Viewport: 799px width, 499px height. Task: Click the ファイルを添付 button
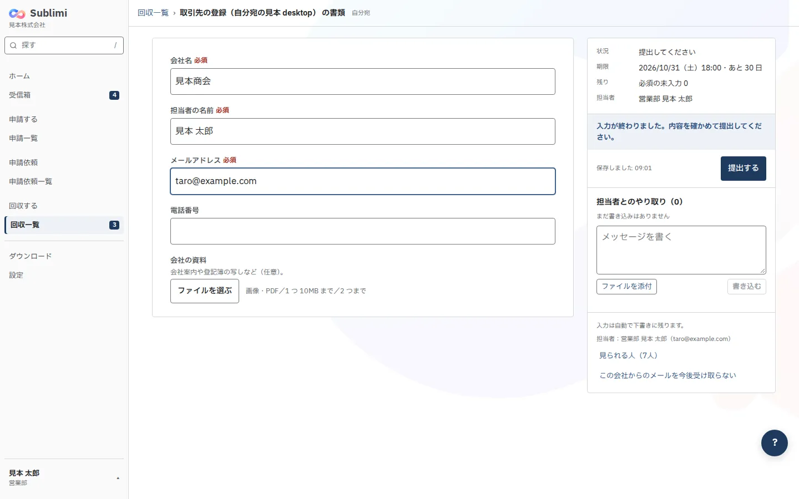tap(626, 287)
